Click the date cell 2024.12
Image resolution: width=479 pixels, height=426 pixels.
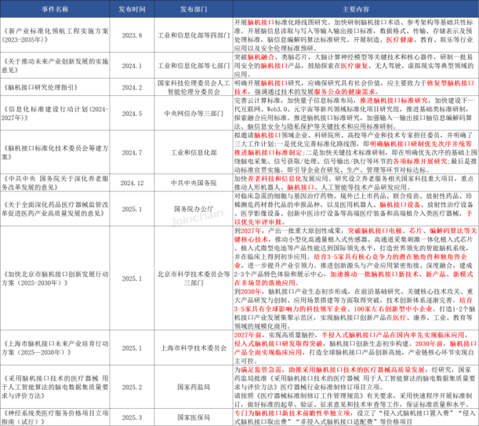click(132, 182)
